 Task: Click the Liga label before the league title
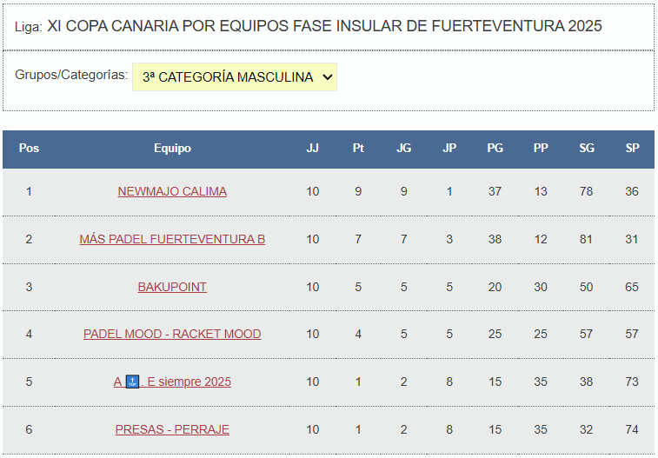click(x=28, y=27)
